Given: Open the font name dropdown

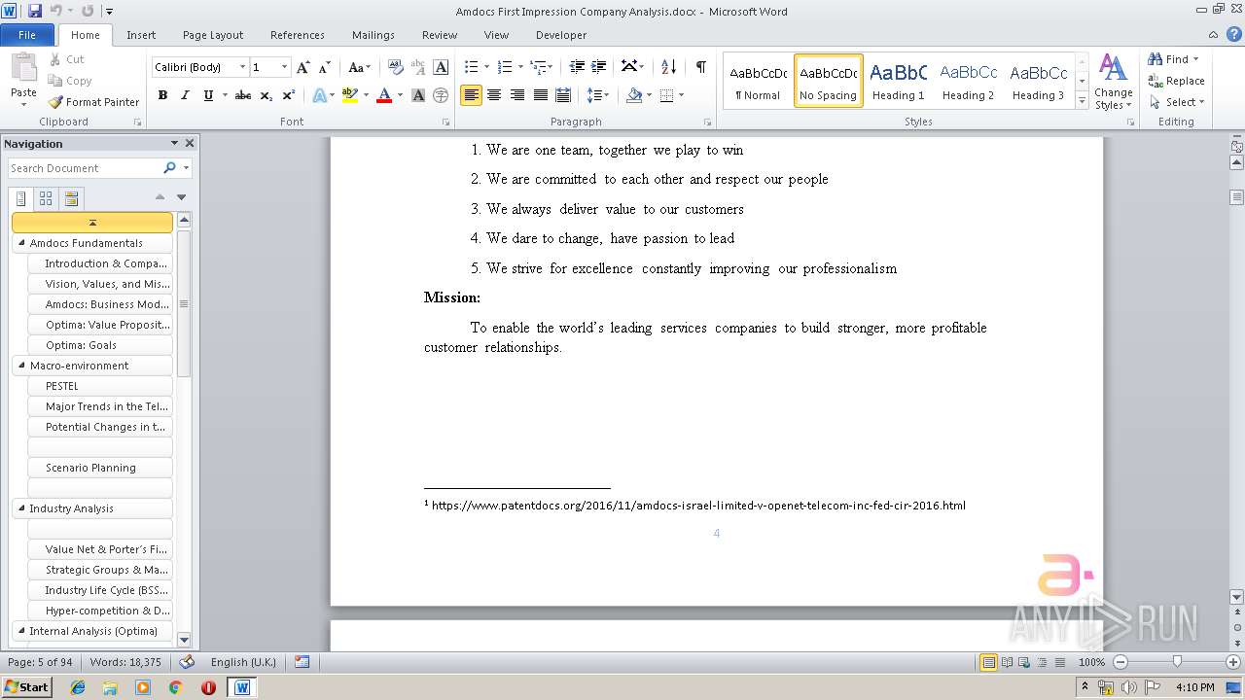Looking at the screenshot, I should click(x=242, y=67).
